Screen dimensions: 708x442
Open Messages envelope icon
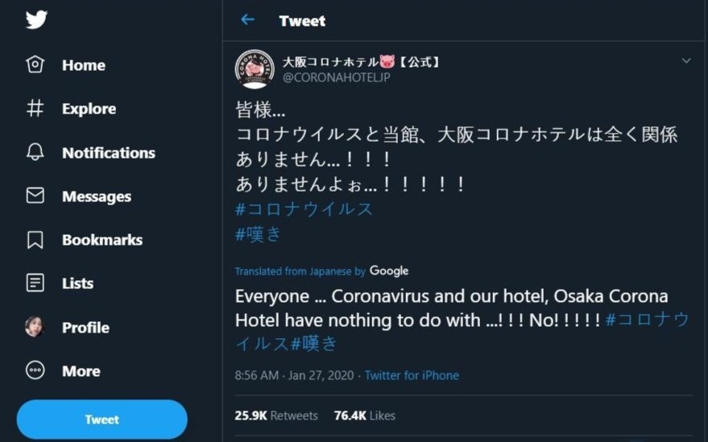tap(35, 196)
